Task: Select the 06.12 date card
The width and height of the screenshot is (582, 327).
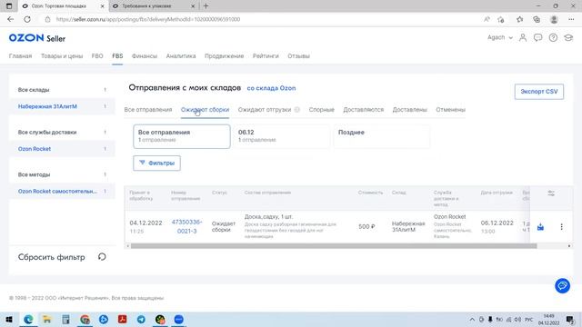Action: [x=281, y=136]
